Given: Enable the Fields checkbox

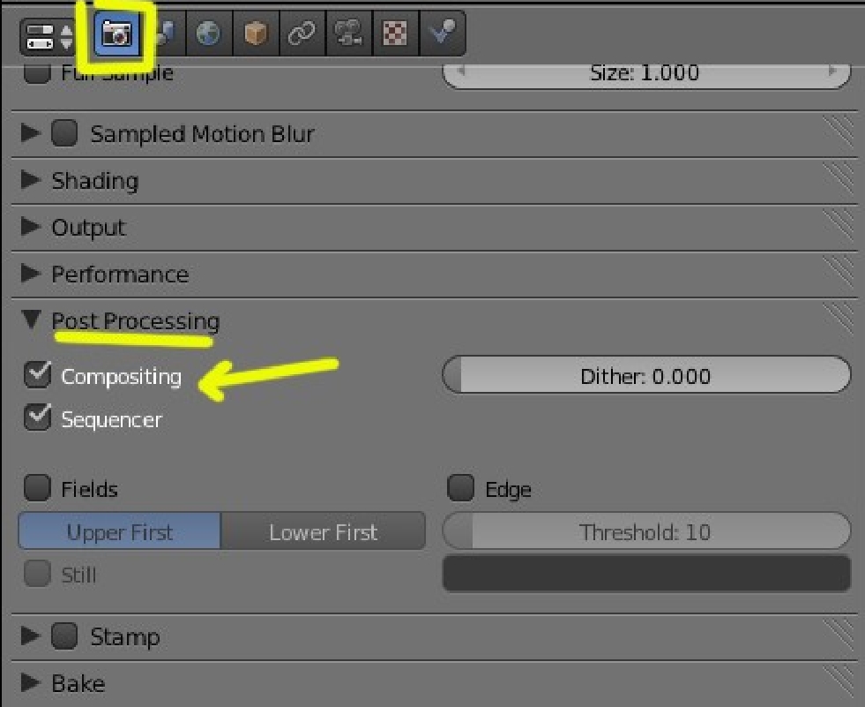Looking at the screenshot, I should click(37, 487).
